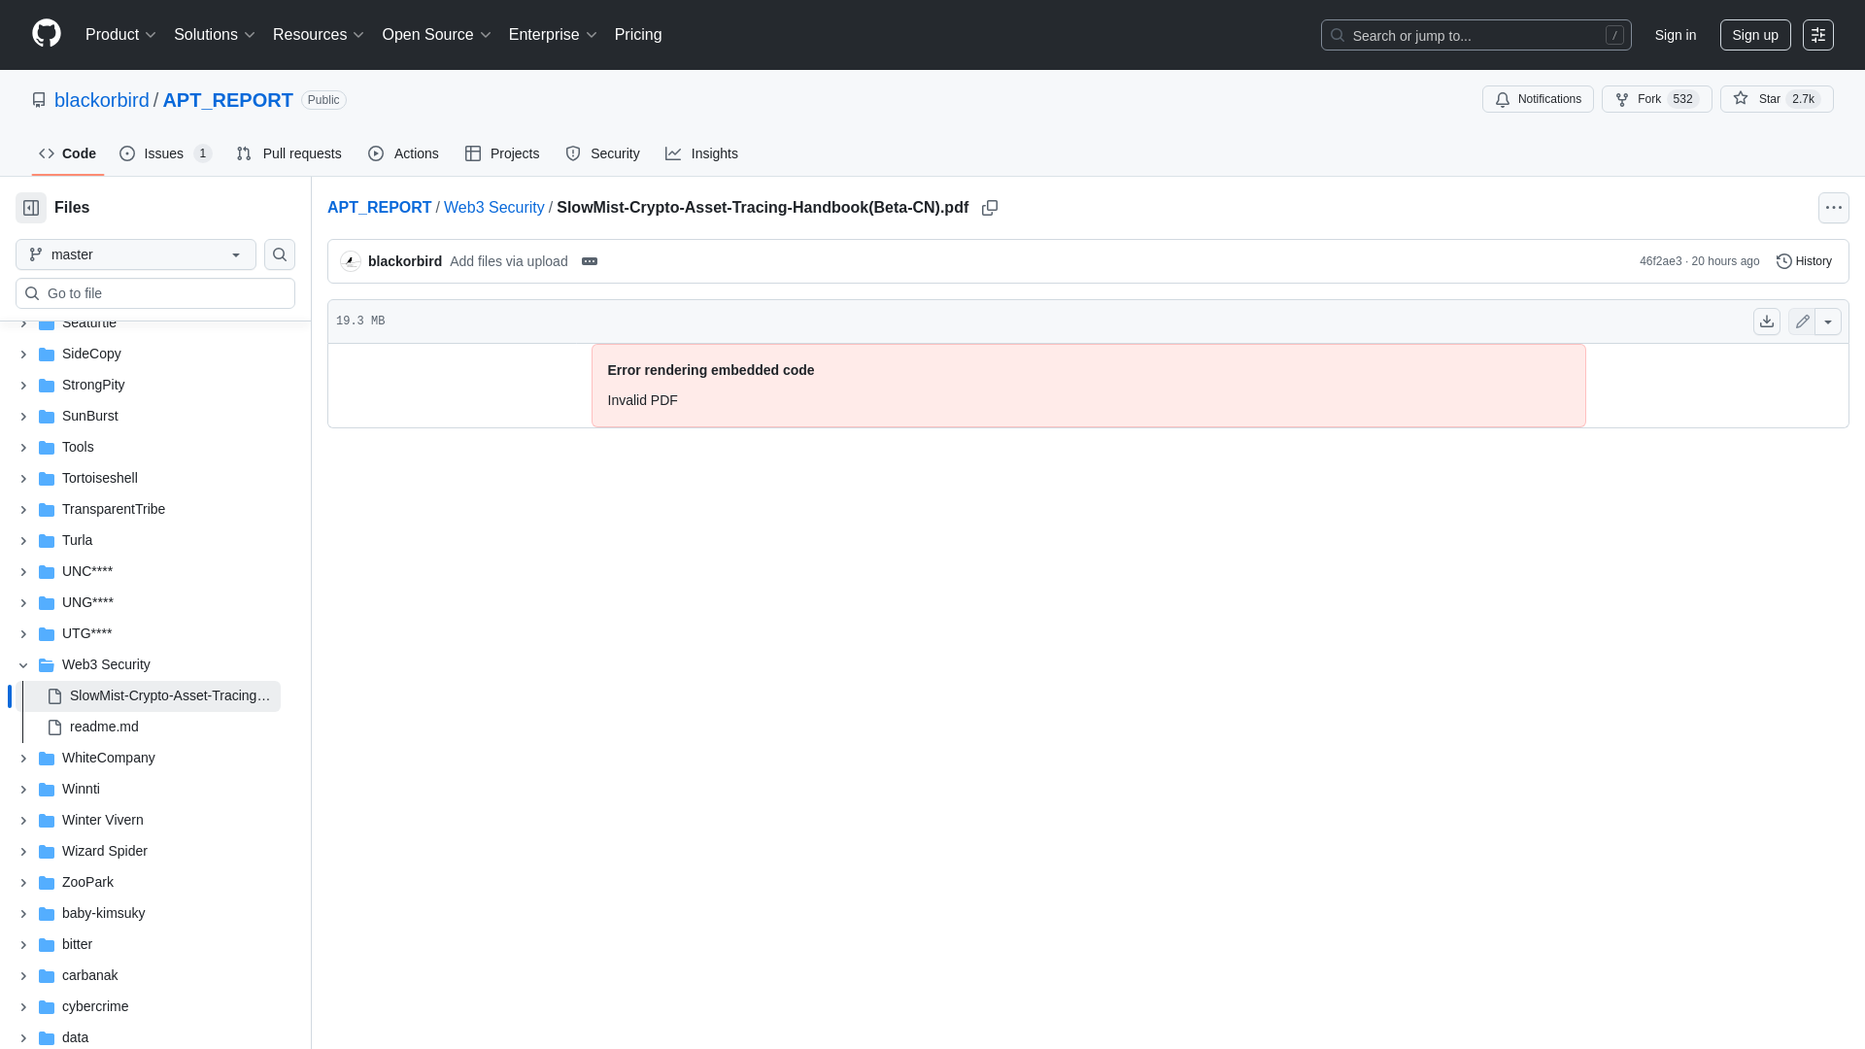Edit the file with the pencil icon
This screenshot has height=1049, width=1865.
tap(1802, 321)
